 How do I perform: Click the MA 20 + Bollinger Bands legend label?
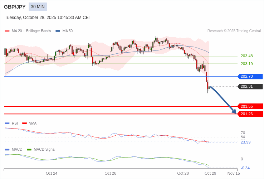pyautogui.click(x=31, y=31)
